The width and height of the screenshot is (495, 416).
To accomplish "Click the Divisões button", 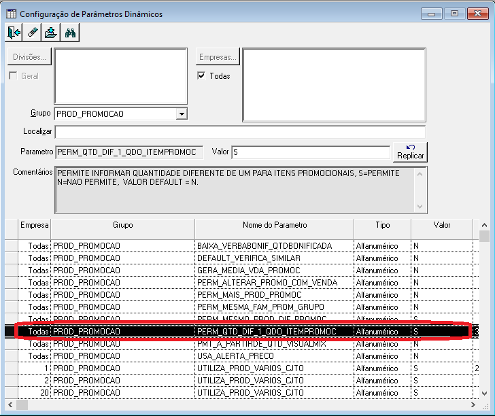I will tap(29, 57).
